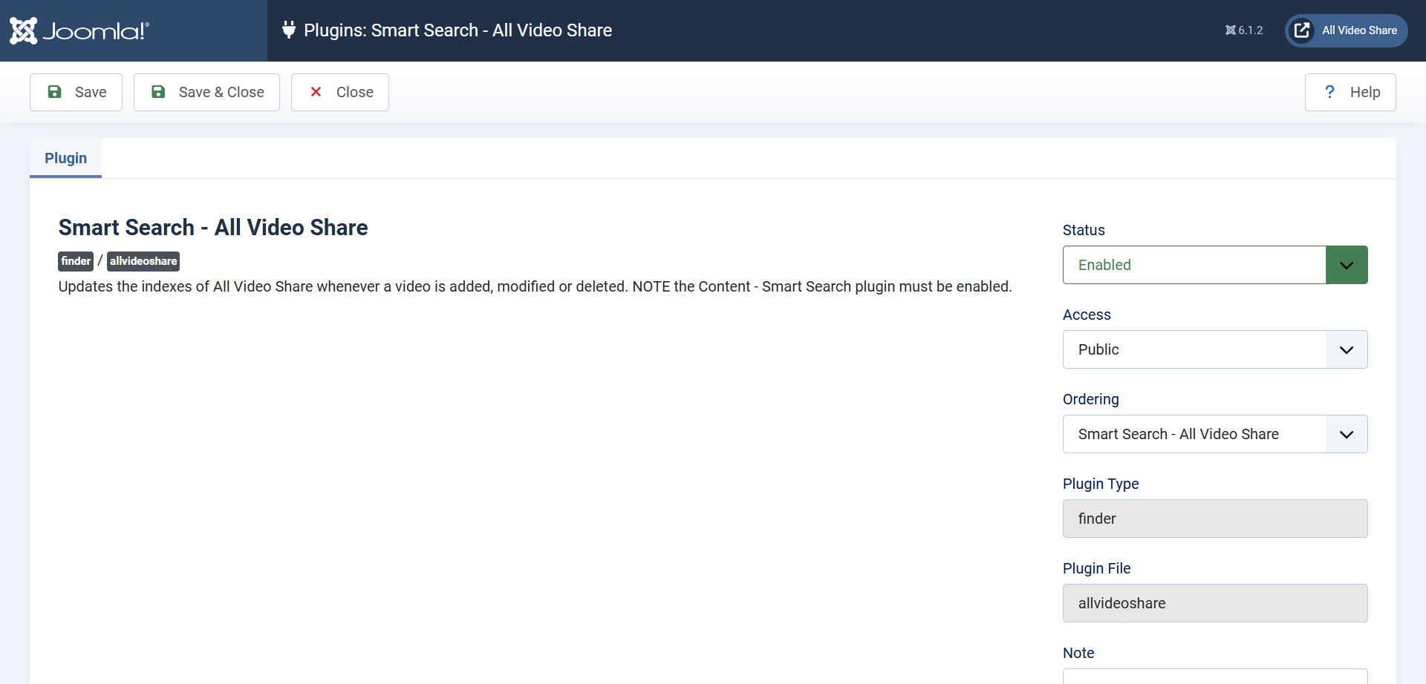Click the Joomla logo
The image size is (1426, 684).
click(79, 30)
